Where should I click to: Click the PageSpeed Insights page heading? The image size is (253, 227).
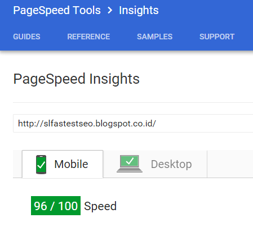pos(77,79)
